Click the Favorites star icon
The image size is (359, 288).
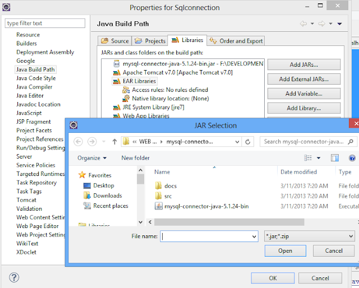[82, 175]
